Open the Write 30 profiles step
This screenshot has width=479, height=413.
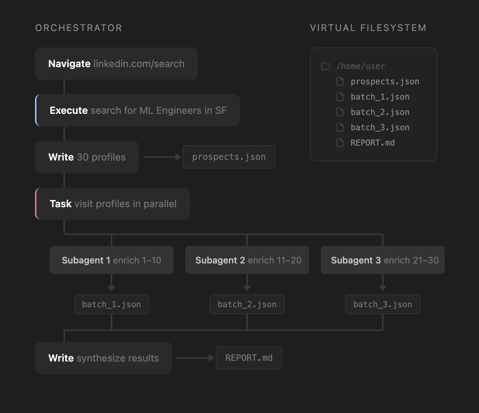(87, 157)
